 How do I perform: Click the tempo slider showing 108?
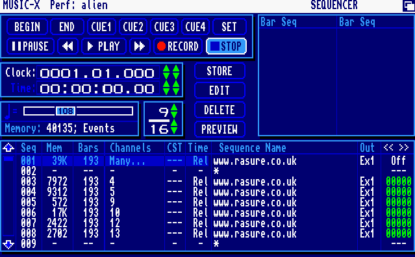coord(79,111)
